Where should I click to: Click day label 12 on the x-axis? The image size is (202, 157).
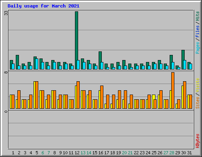tap(77, 153)
